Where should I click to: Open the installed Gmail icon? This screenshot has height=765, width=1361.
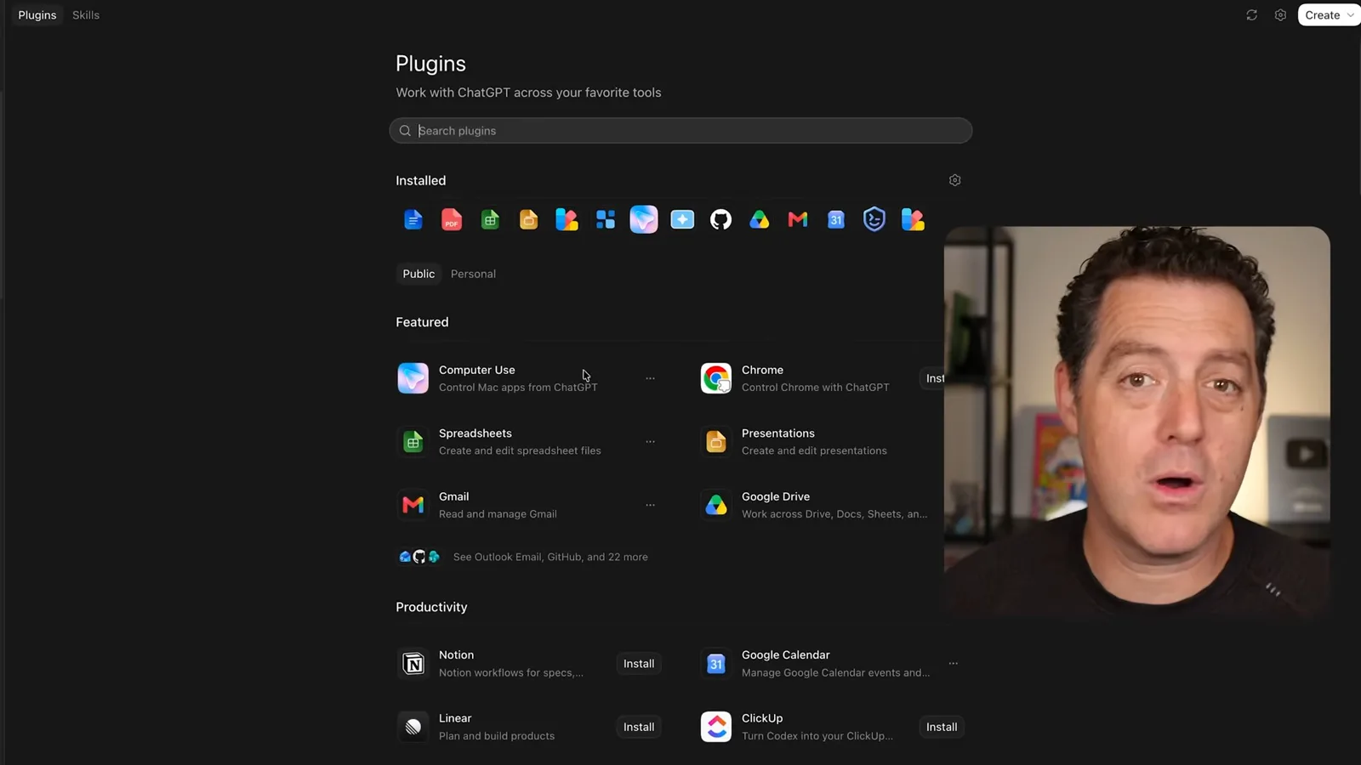pos(798,220)
